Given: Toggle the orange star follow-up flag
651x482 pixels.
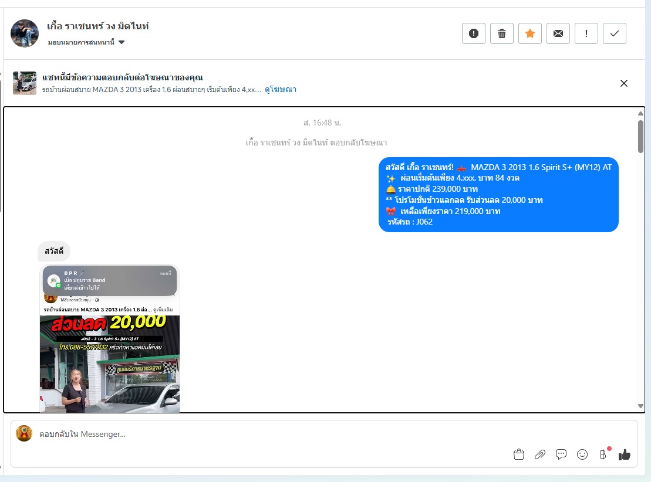Looking at the screenshot, I should (529, 33).
